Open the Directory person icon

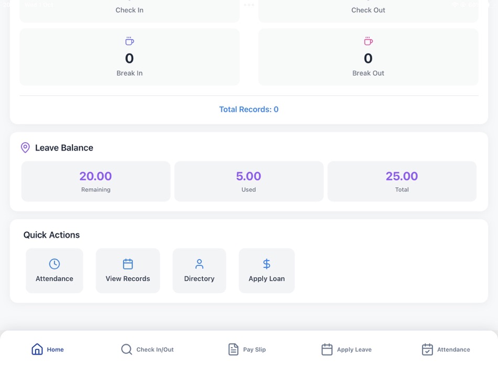pyautogui.click(x=199, y=264)
